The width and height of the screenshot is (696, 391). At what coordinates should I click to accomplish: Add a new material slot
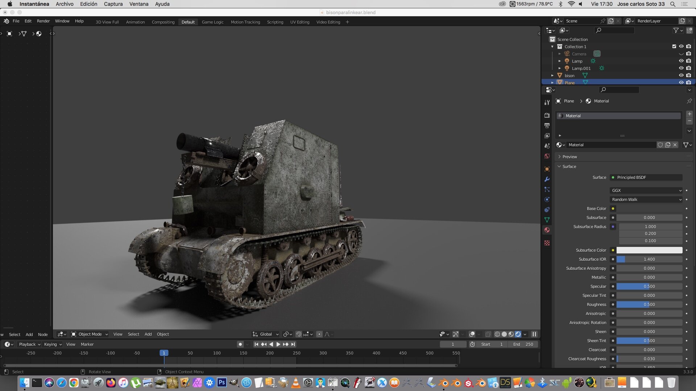pos(689,114)
